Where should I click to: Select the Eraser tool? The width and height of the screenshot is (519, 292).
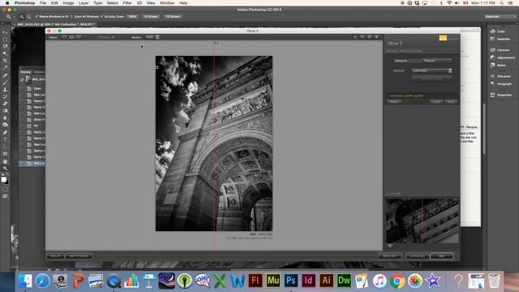(x=5, y=104)
